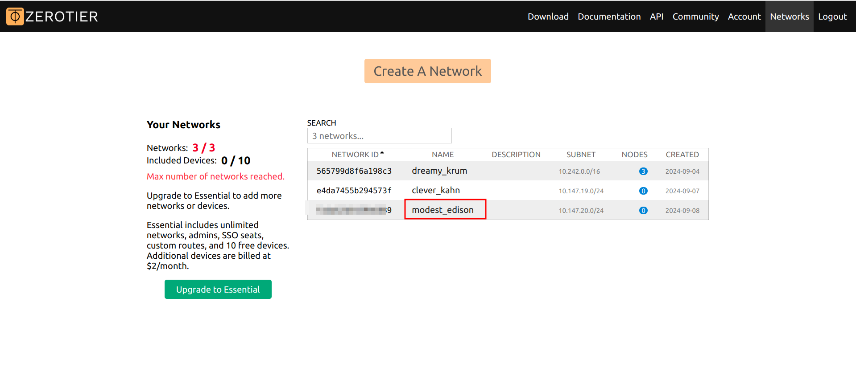Screen dimensions: 856x371
Task: Sort by the CREATED column header
Action: pyautogui.click(x=682, y=155)
